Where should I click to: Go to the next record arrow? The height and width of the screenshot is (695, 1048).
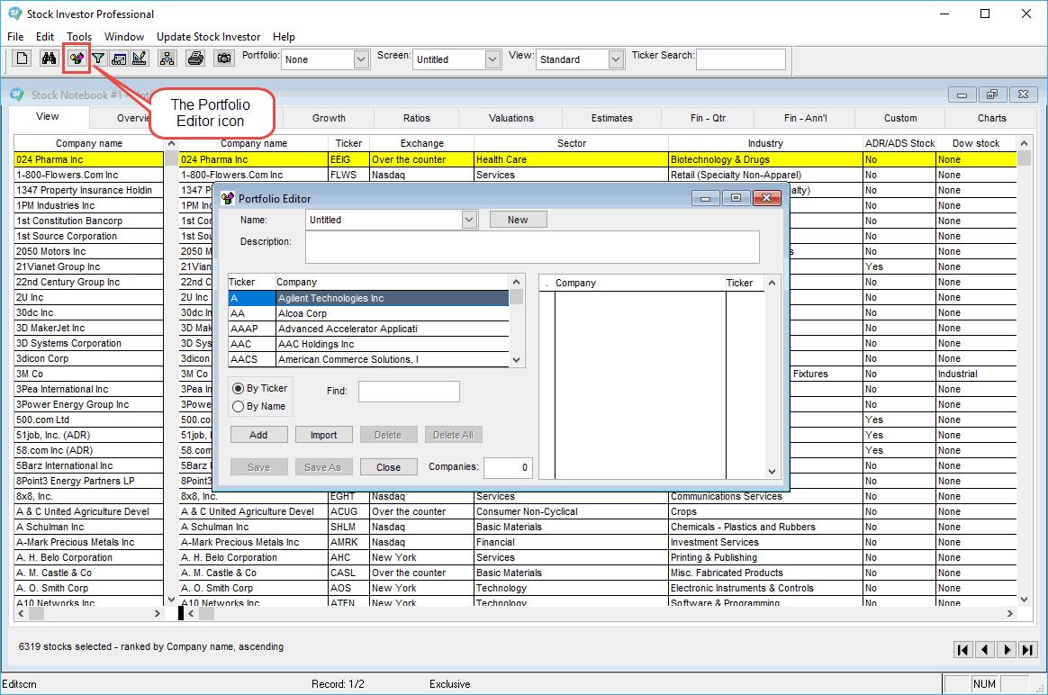pyautogui.click(x=1007, y=650)
